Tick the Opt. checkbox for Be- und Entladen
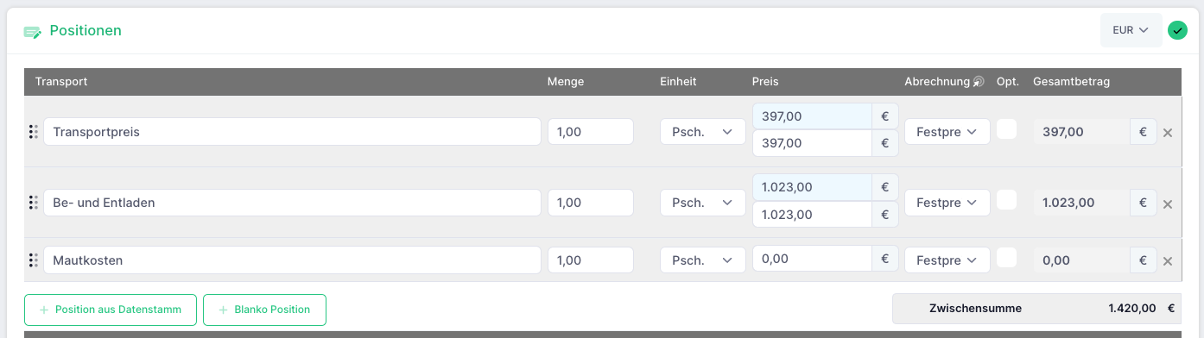This screenshot has height=338, width=1204. point(1007,200)
